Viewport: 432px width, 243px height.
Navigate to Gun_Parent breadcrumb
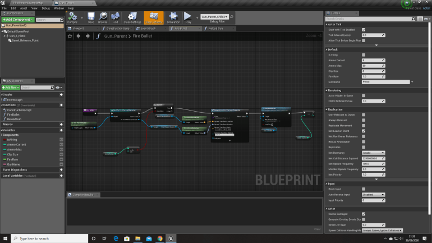[116, 36]
